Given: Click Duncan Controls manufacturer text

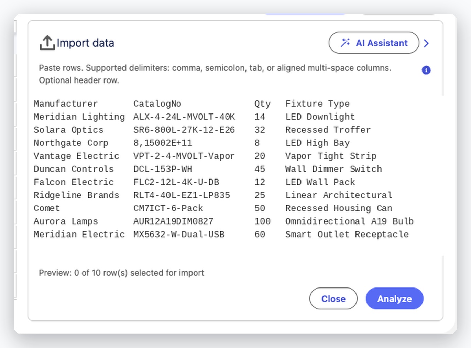Looking at the screenshot, I should coord(74,169).
